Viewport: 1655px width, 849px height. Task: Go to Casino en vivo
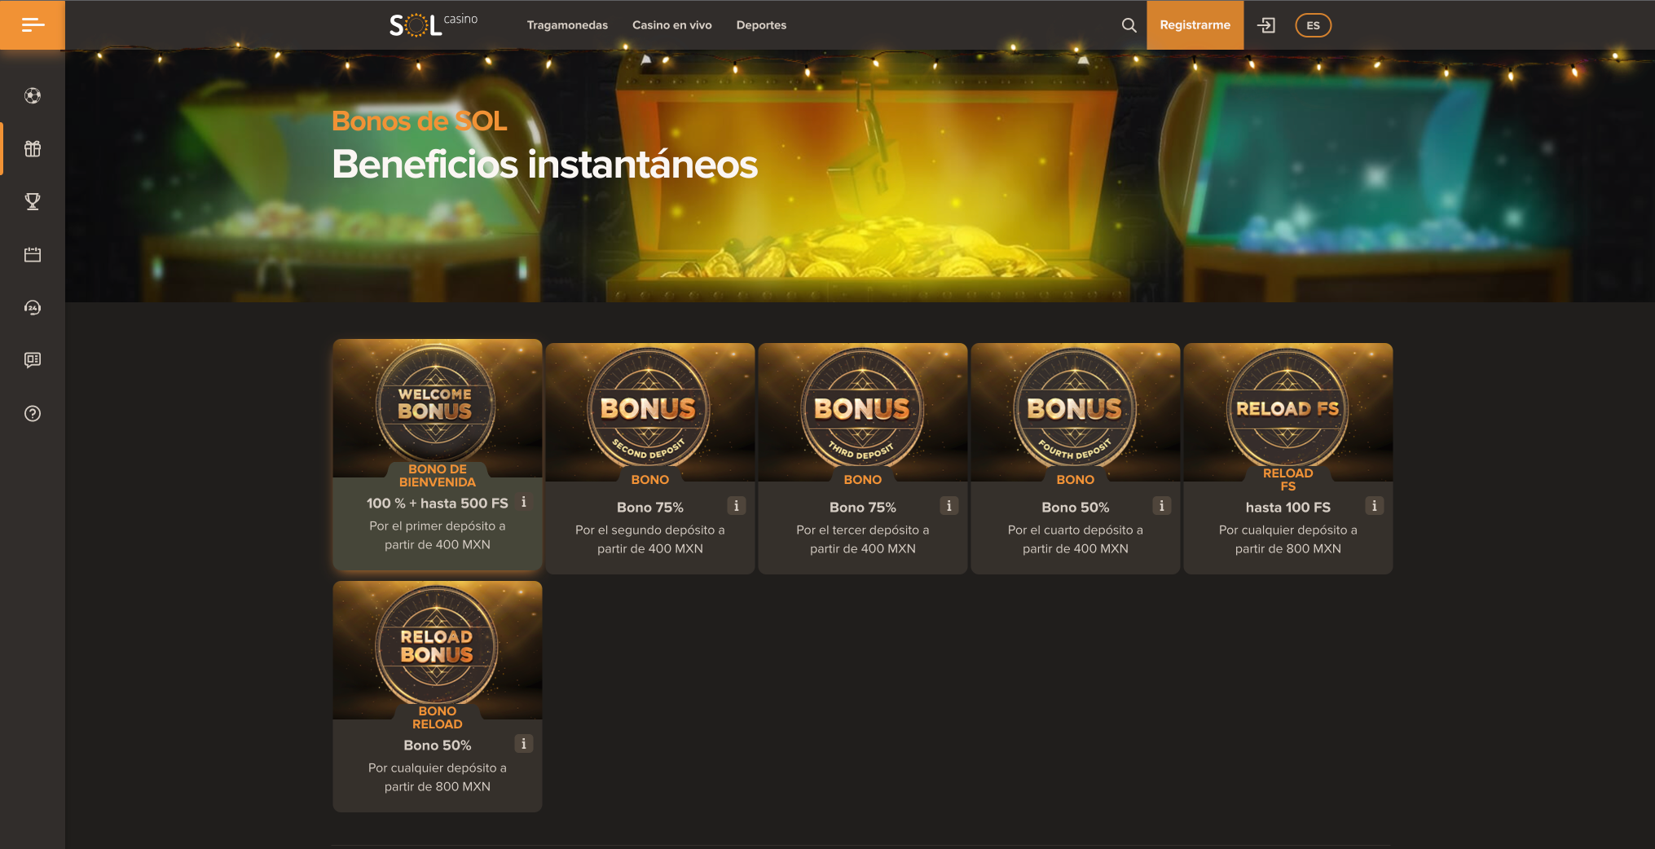pyautogui.click(x=671, y=25)
